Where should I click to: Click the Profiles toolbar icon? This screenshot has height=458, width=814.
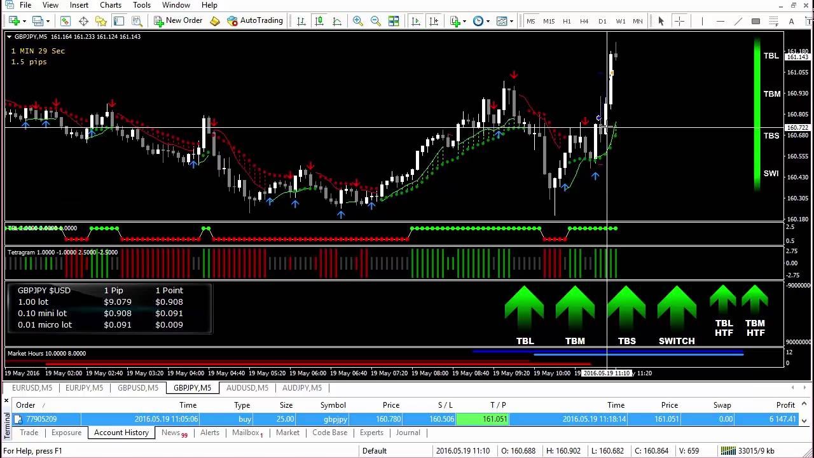click(38, 21)
